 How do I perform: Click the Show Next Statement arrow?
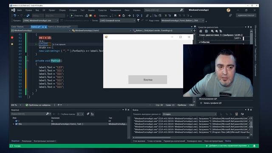coord(129,16)
